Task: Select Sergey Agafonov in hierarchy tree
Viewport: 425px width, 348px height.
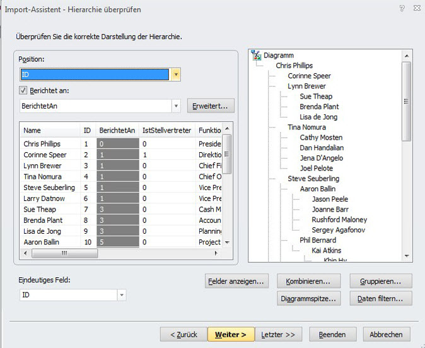Action: pyautogui.click(x=338, y=230)
